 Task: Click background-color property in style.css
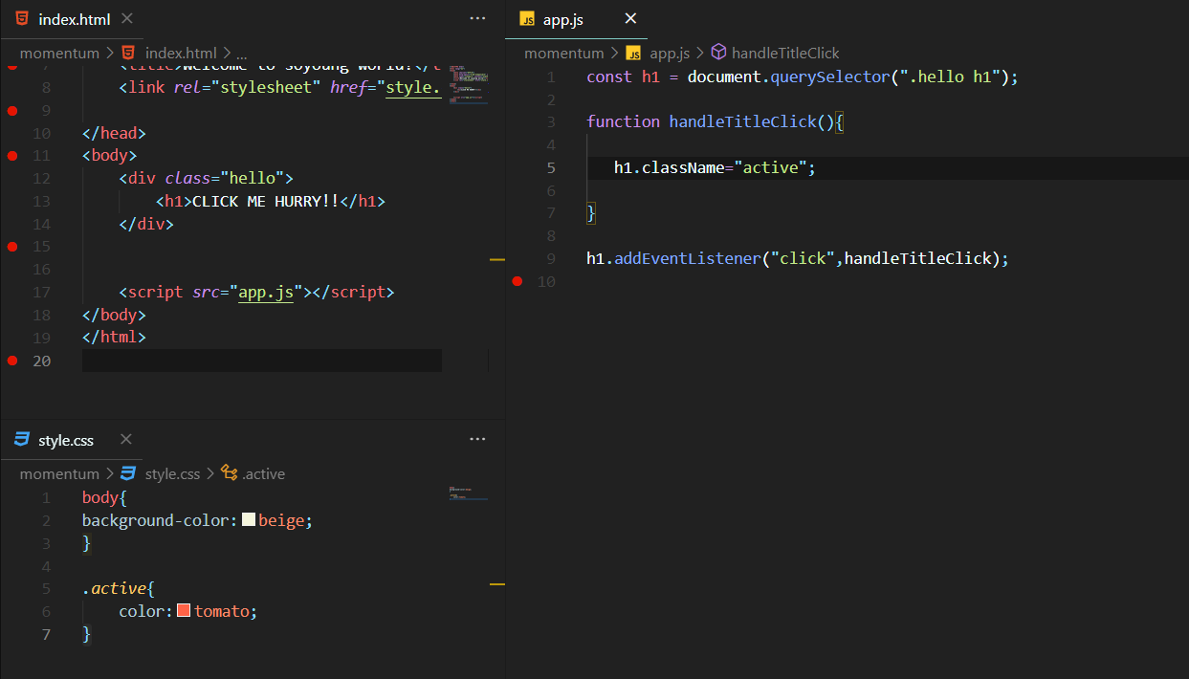pyautogui.click(x=155, y=520)
